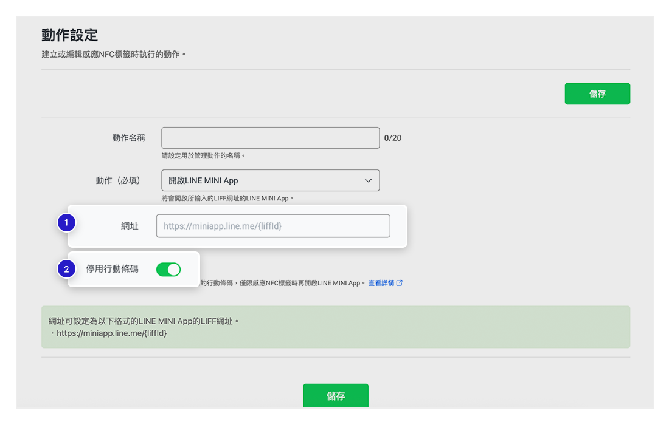This screenshot has height=422, width=669.
Task: Click the 請設定用於管理動作的名稱 hint text
Action: (x=203, y=156)
